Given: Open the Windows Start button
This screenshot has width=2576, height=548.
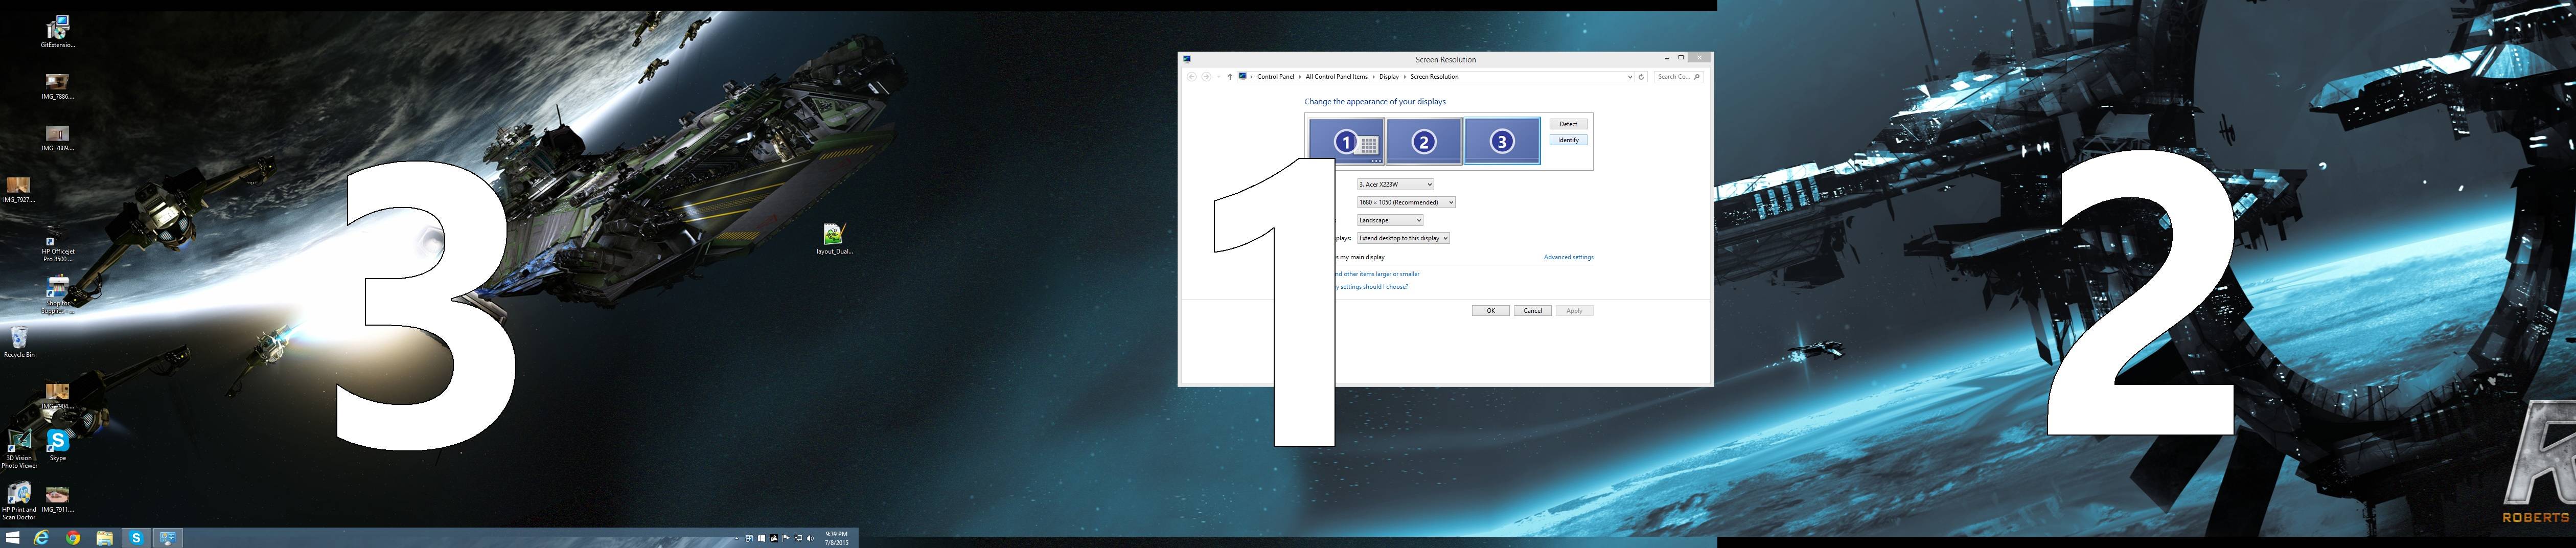Looking at the screenshot, I should point(13,538).
